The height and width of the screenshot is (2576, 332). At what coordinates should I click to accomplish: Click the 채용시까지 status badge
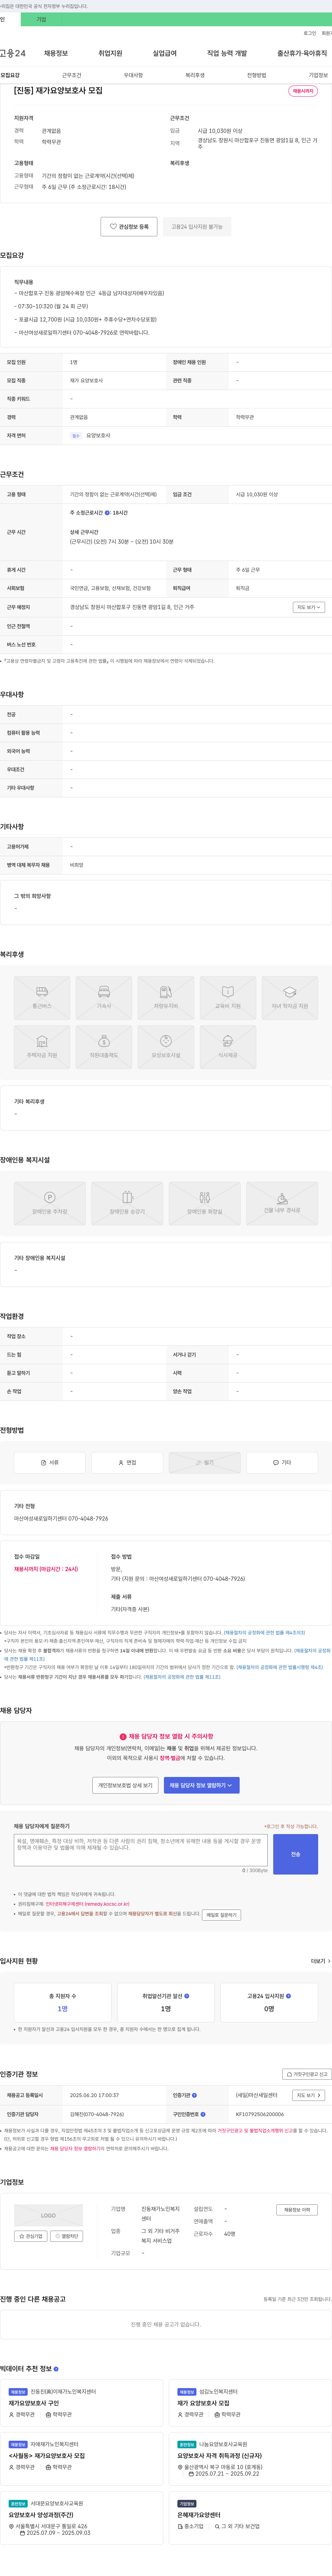point(303,91)
